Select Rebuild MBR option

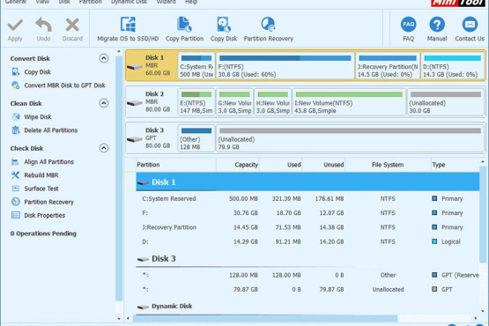[41, 175]
